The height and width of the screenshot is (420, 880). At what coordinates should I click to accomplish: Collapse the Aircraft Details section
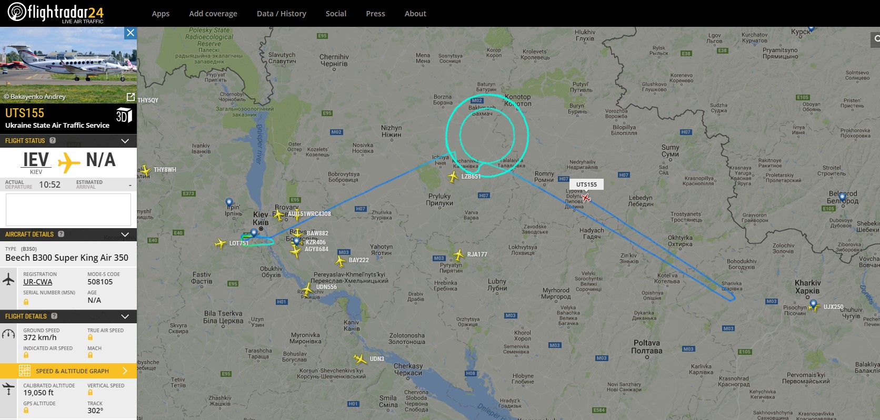click(x=125, y=234)
